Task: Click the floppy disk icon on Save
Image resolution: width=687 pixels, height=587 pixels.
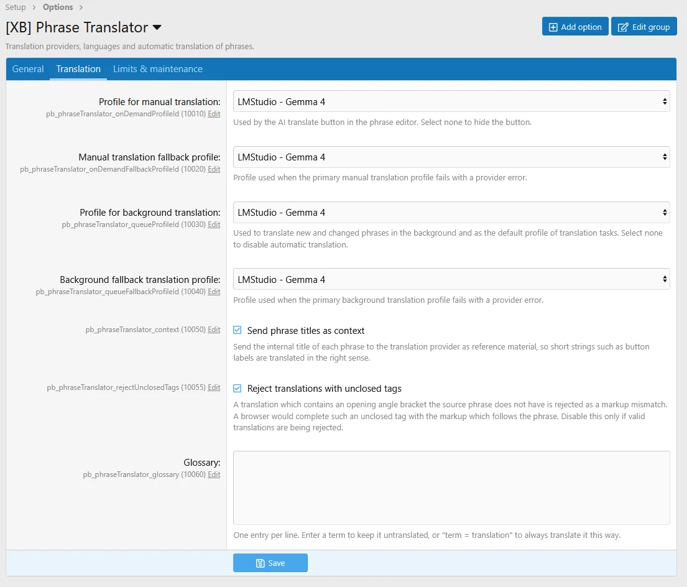Action: tap(261, 563)
